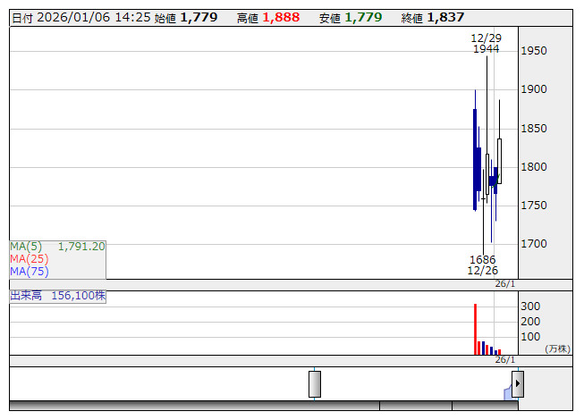Toggle the MA(75) legend entry
Image resolution: width=584 pixels, height=420 pixels.
tap(30, 272)
